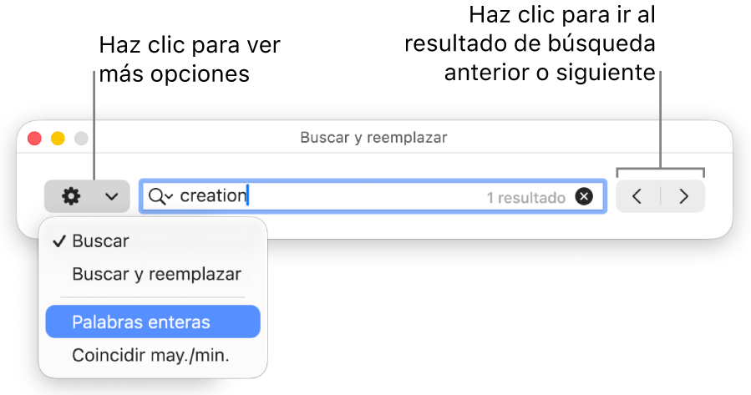Click the gear options icon
This screenshot has width=751, height=395.
tap(71, 196)
